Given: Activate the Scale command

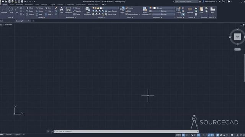Looking at the screenshot, I should point(39,14).
